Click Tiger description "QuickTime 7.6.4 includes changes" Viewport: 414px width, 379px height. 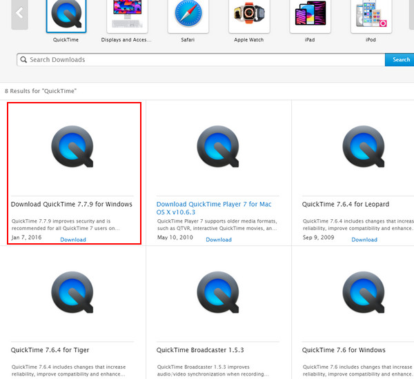(x=68, y=371)
